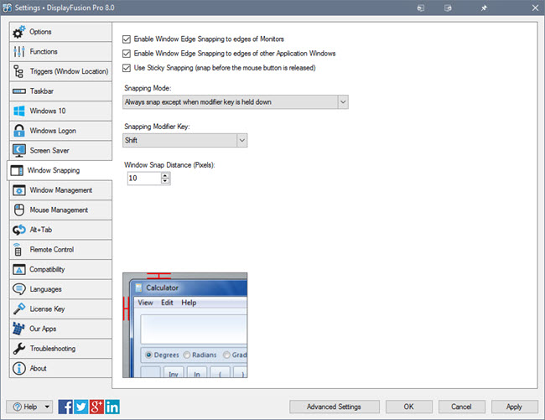Click the Mouse Management mouse icon
Image resolution: width=545 pixels, height=420 pixels.
coord(18,210)
